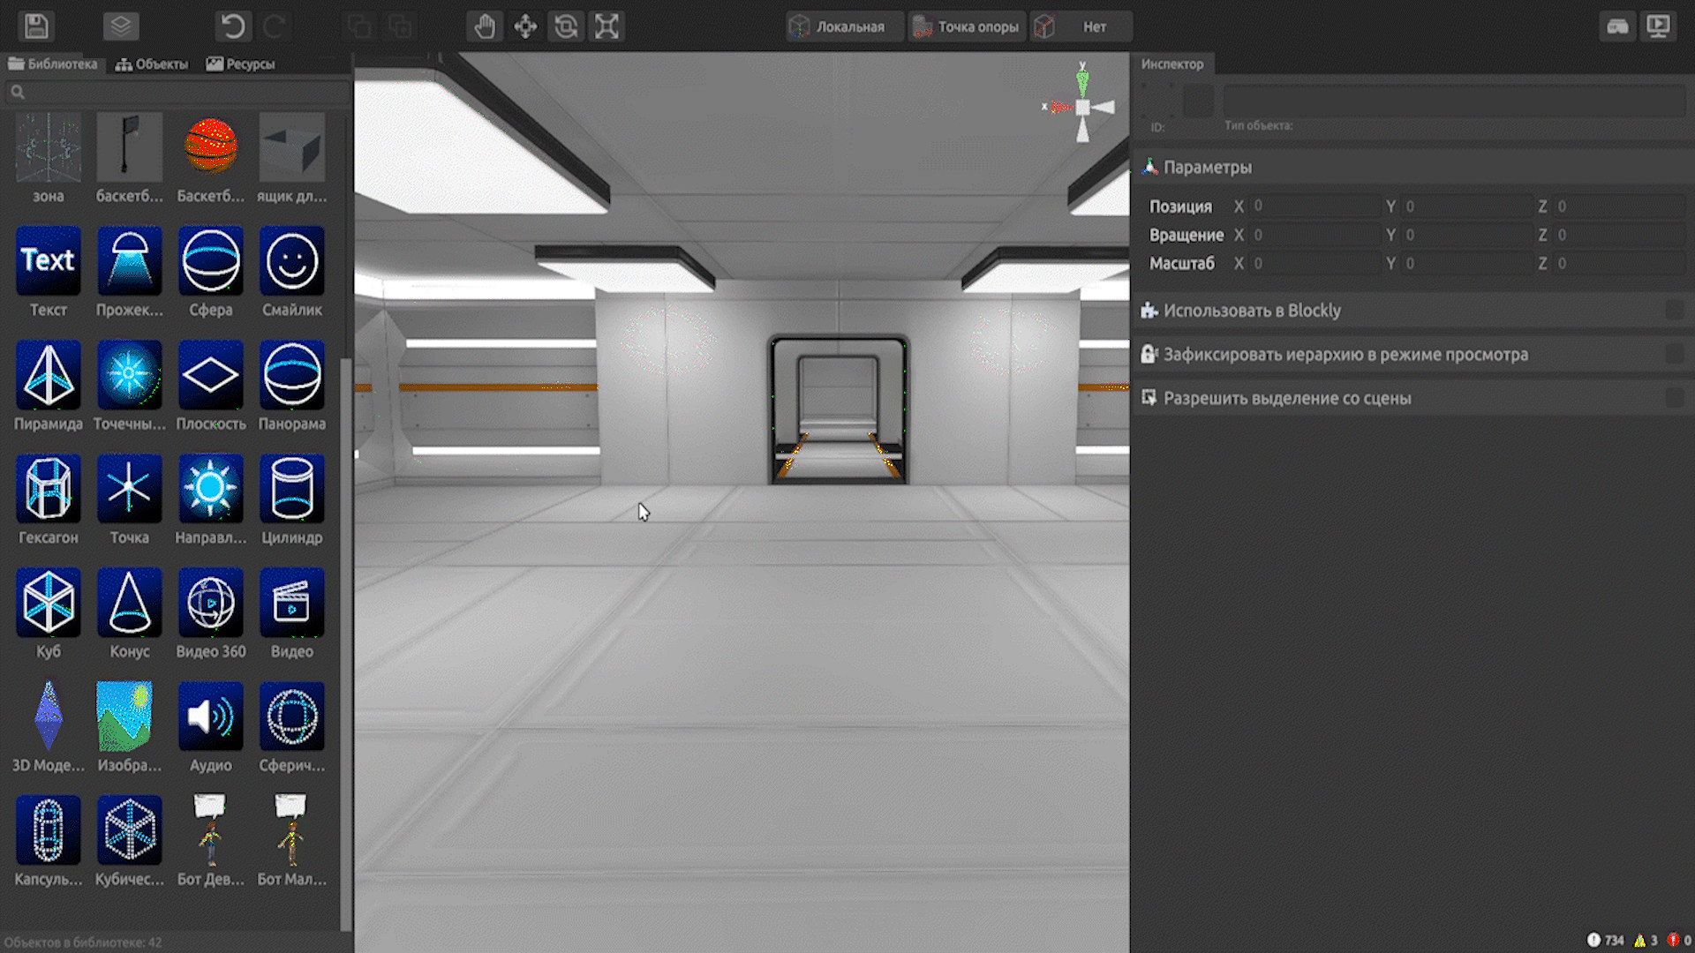1695x953 pixels.
Task: Open the 'Точка опоры' pivot dropdown
Action: tap(968, 26)
